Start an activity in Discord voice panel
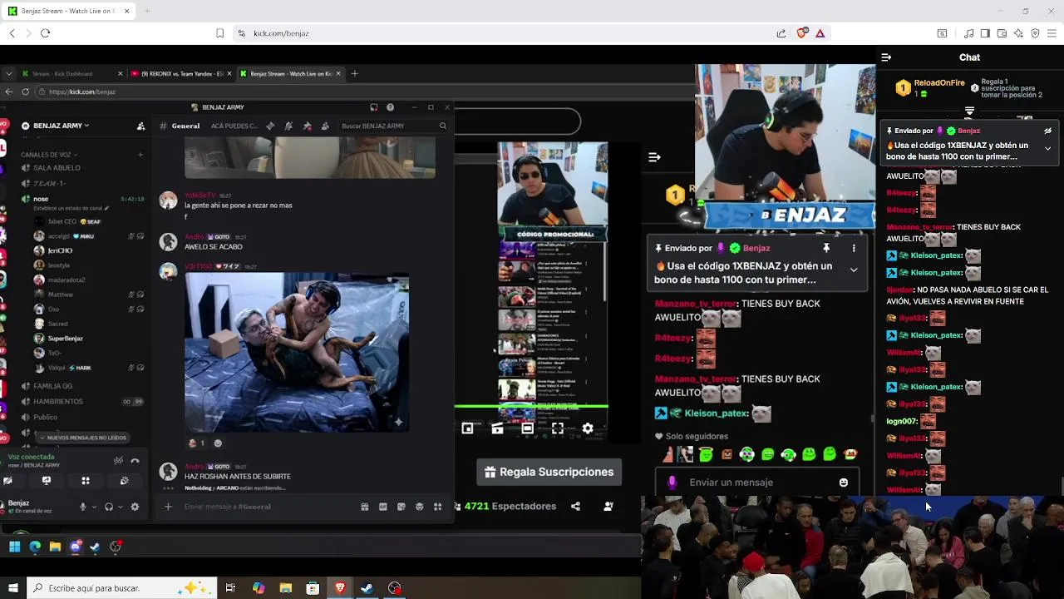Screen dimensions: 1064x599 point(85,481)
